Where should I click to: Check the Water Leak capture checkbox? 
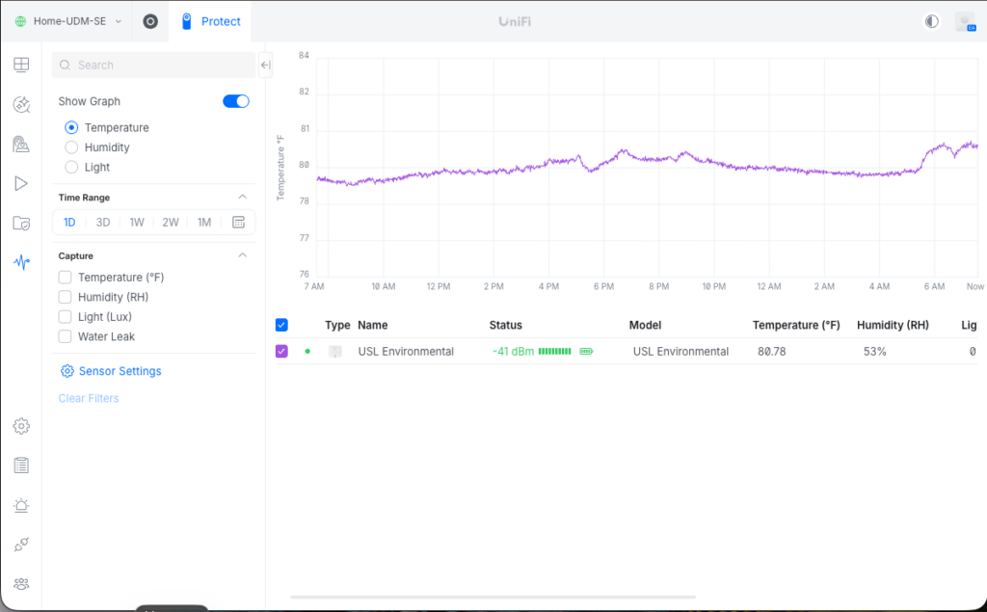66,336
